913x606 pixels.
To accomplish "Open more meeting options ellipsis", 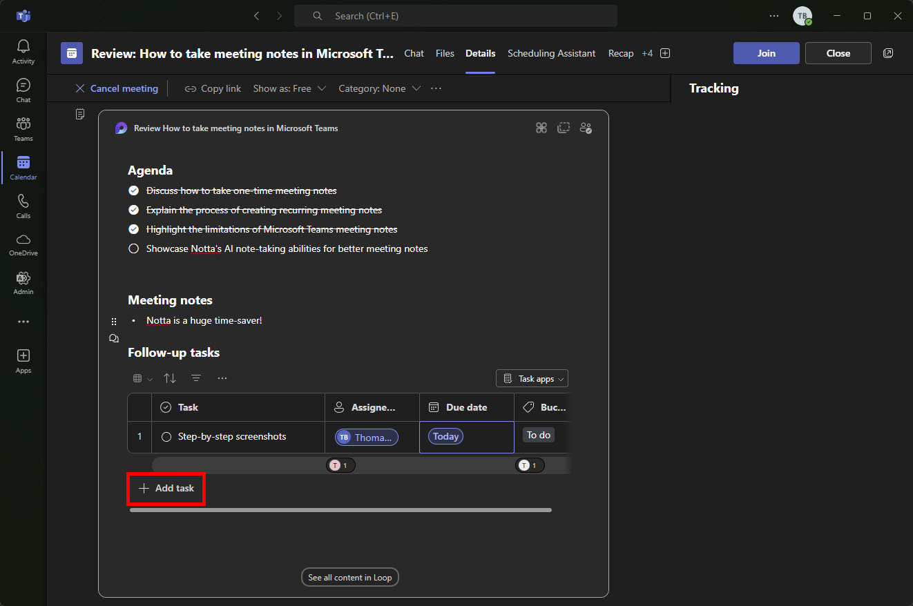I will click(436, 88).
